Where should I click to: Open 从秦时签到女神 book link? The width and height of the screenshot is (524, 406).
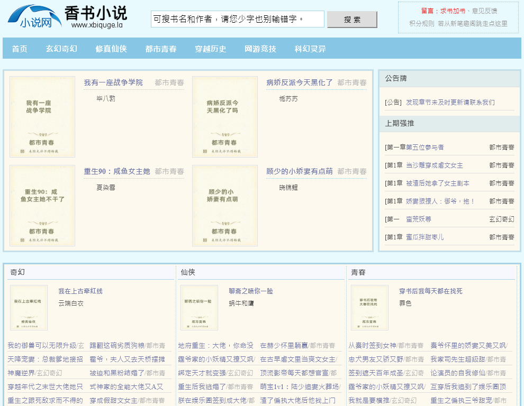tap(372, 346)
